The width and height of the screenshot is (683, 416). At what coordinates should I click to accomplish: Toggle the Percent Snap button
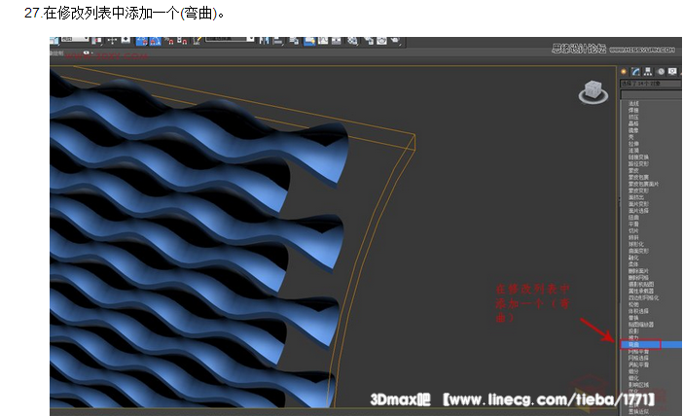coord(169,41)
